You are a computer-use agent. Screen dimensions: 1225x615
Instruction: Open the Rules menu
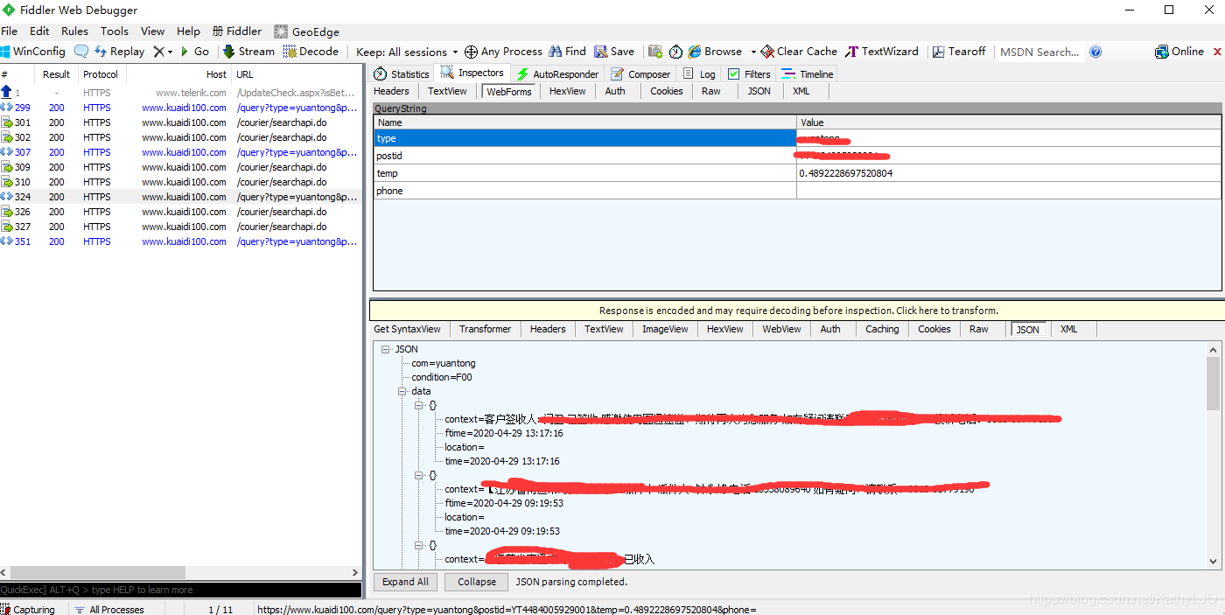(74, 31)
